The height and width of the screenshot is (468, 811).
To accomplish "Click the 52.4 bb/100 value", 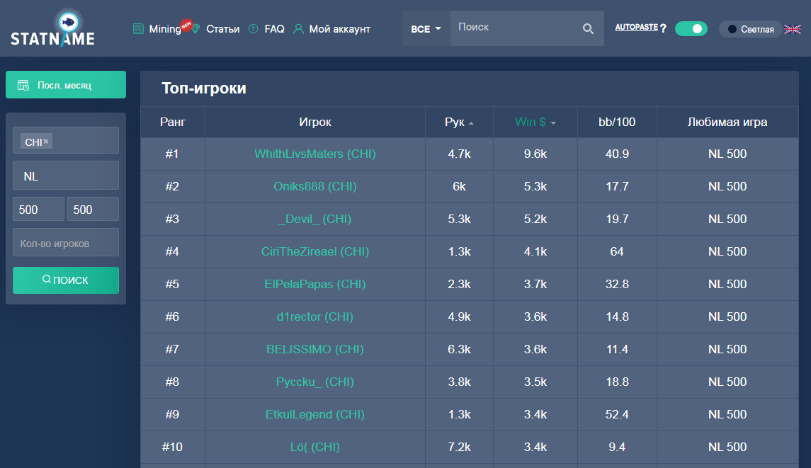I will 617,414.
